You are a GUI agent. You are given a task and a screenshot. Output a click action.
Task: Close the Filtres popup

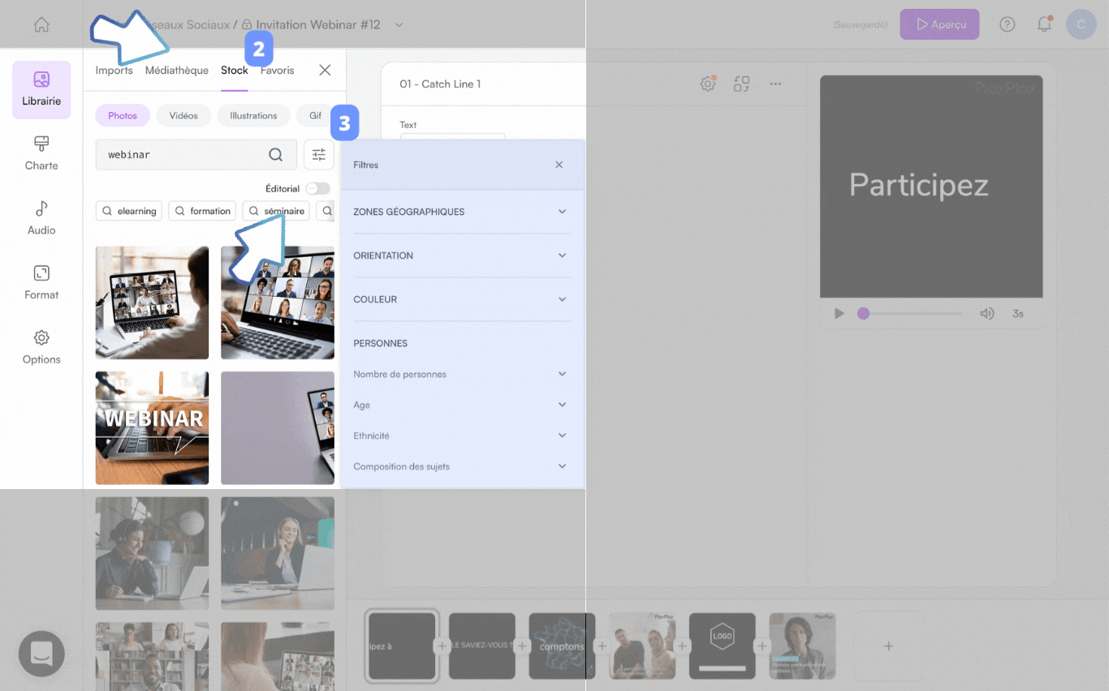559,165
